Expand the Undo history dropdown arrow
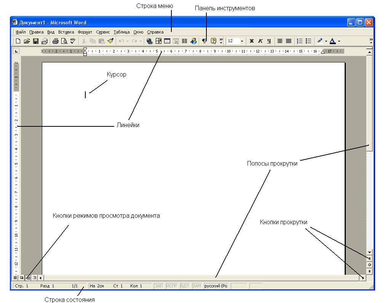The image size is (385, 303). coord(128,41)
